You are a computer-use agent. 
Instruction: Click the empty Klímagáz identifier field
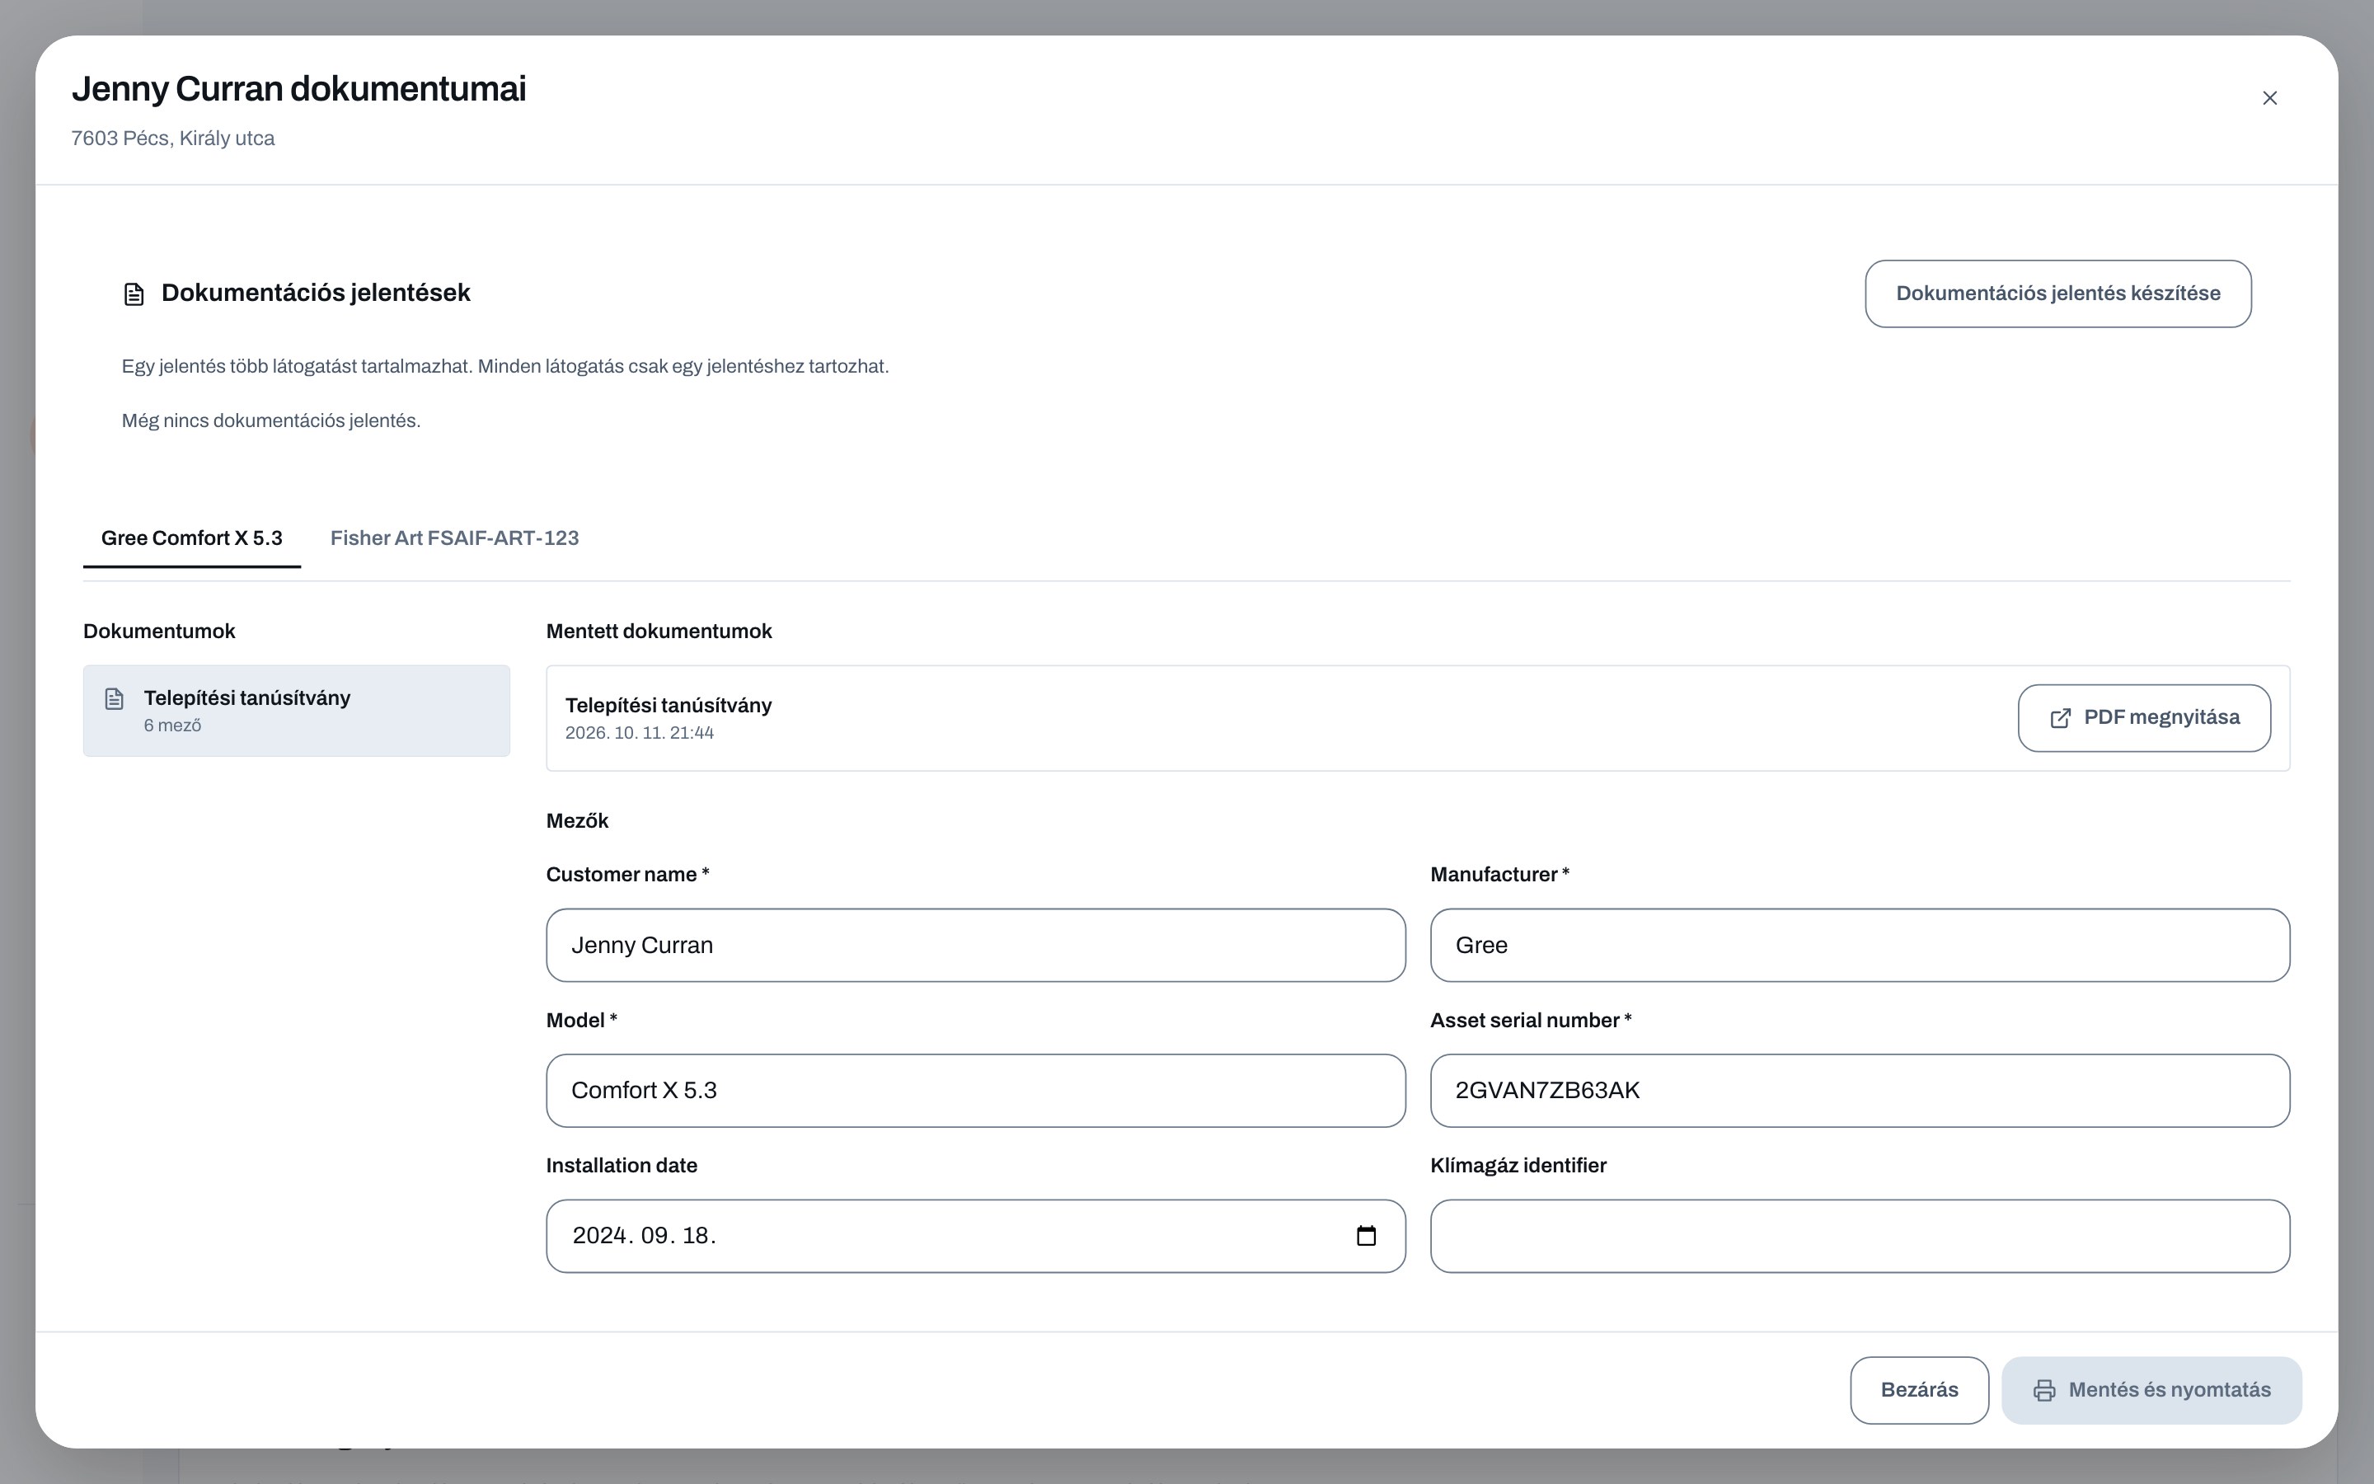tap(1859, 1236)
